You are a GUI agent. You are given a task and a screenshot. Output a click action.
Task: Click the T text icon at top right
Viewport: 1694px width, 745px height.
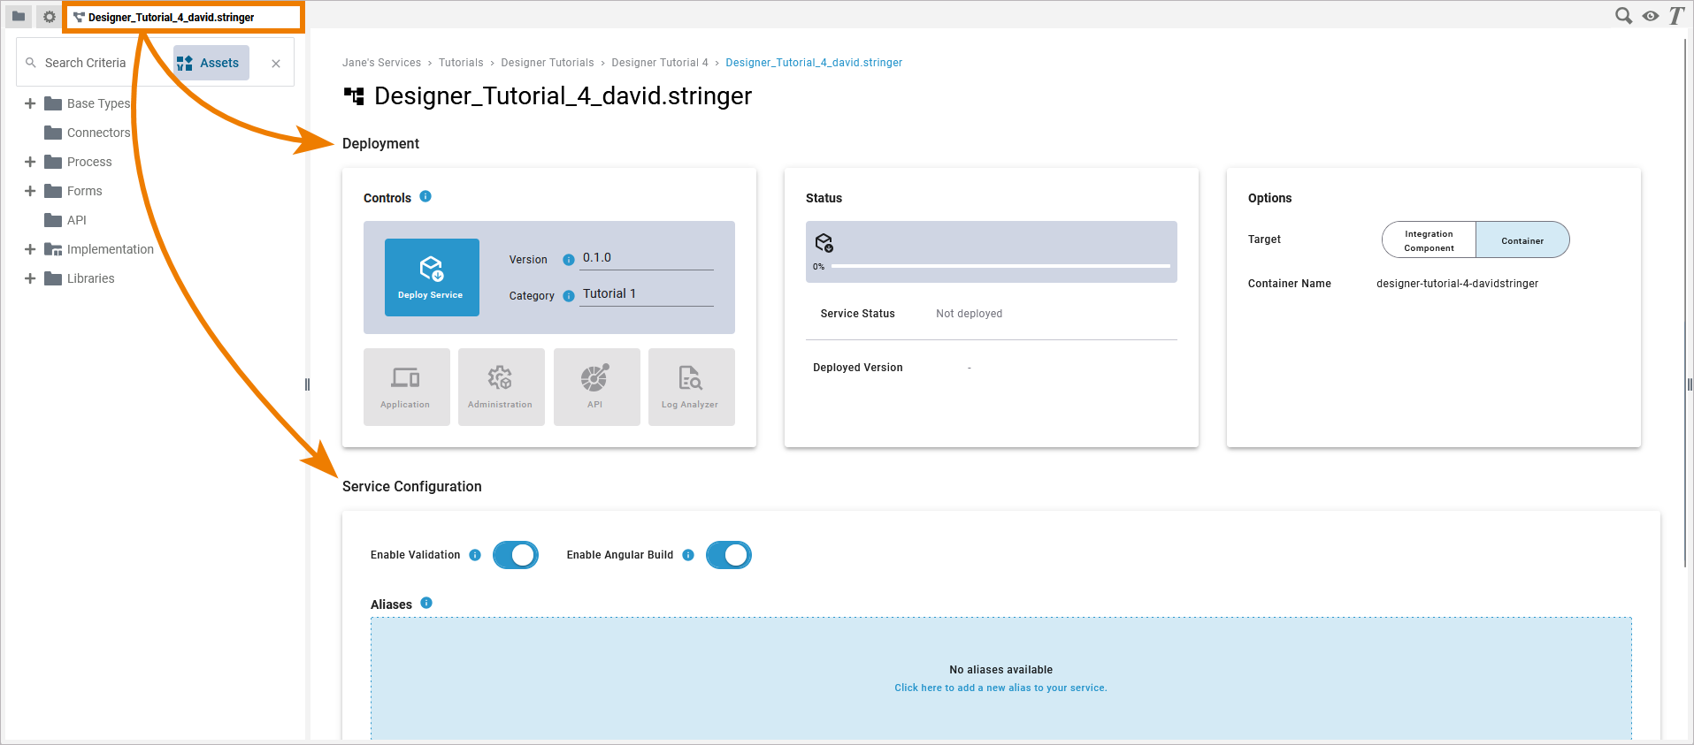pyautogui.click(x=1676, y=16)
